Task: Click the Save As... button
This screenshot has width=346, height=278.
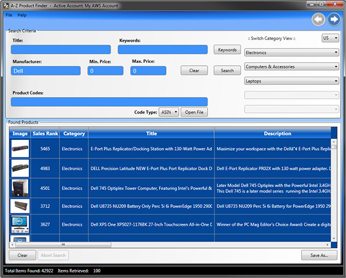Action: (319, 255)
